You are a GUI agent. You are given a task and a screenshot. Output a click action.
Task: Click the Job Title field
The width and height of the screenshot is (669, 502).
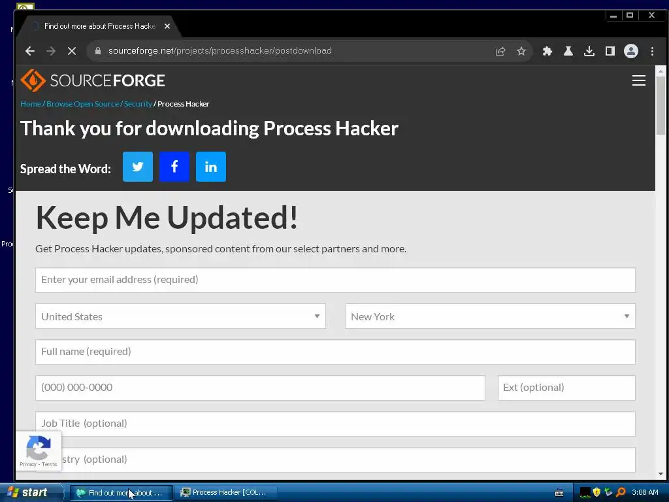(335, 424)
